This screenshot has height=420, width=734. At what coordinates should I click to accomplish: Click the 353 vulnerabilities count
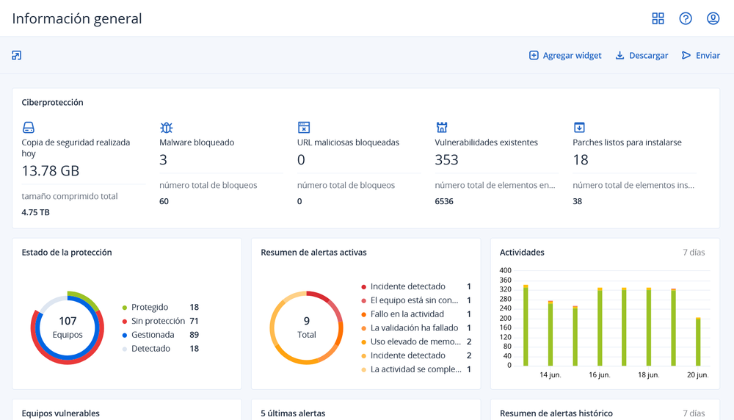(x=446, y=160)
